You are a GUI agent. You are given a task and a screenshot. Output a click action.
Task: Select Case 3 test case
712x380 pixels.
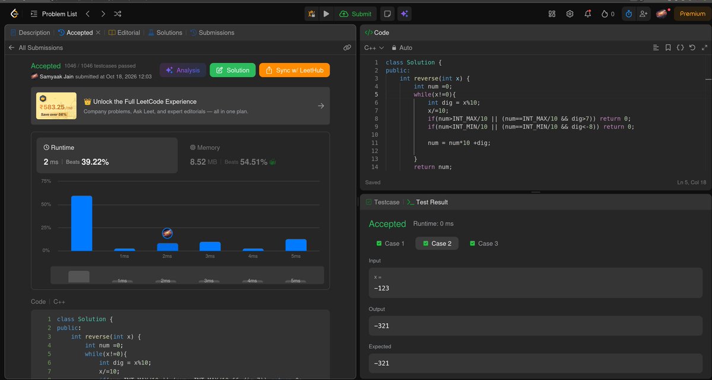coord(484,244)
